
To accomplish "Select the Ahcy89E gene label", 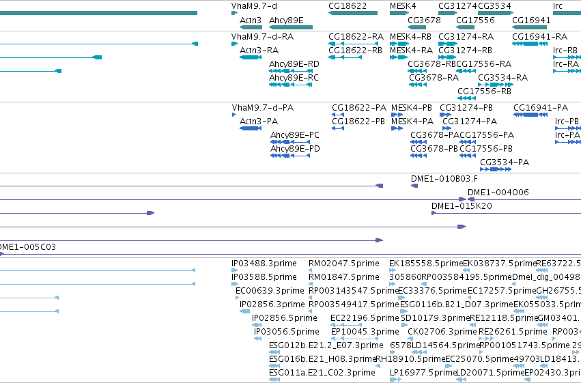I will pos(286,20).
